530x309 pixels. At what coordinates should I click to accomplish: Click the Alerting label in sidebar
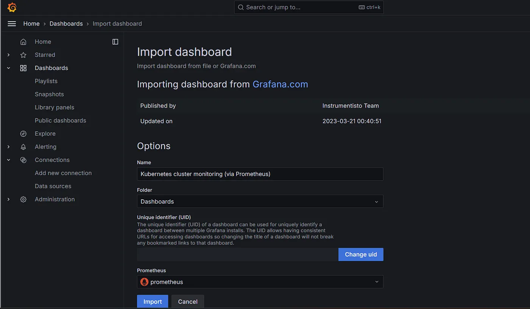point(45,147)
